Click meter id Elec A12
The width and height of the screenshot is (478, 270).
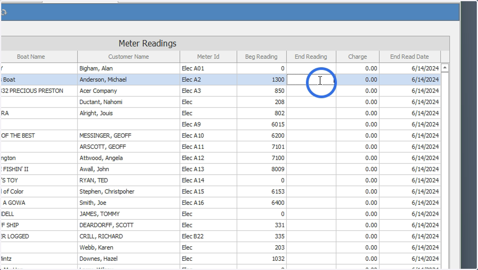tap(193, 158)
